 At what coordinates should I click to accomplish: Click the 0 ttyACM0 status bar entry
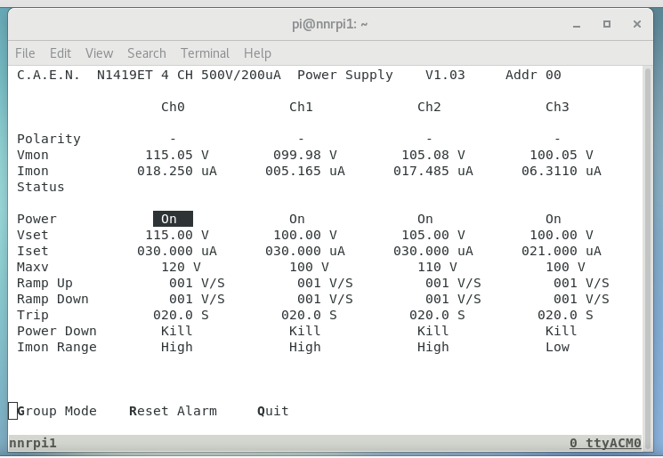point(605,443)
